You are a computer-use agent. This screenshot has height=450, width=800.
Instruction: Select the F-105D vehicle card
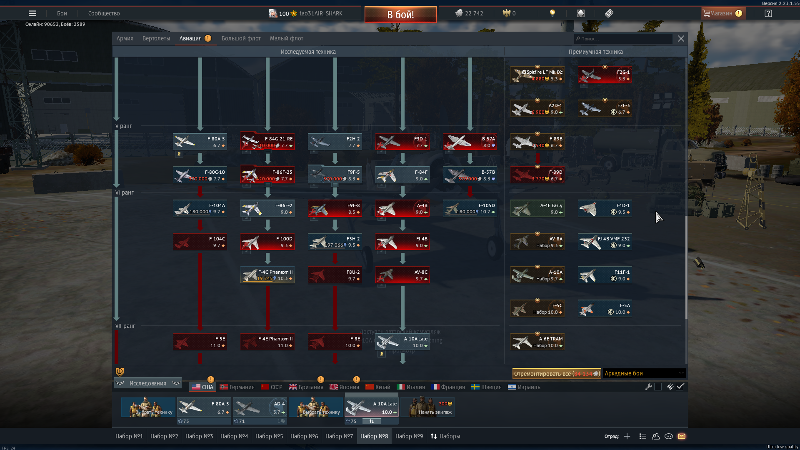[x=470, y=208]
